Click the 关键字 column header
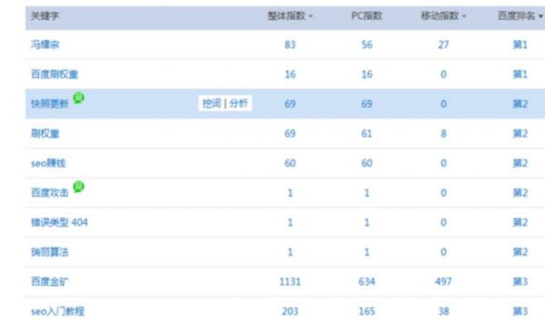 pyautogui.click(x=45, y=16)
